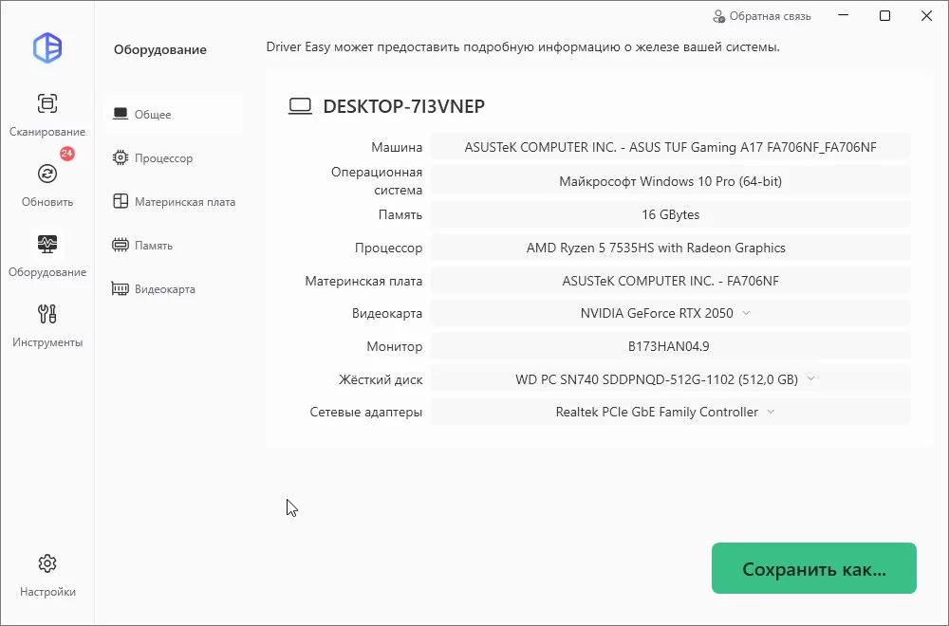Open the Настройки settings label
949x626 pixels.
point(47,592)
